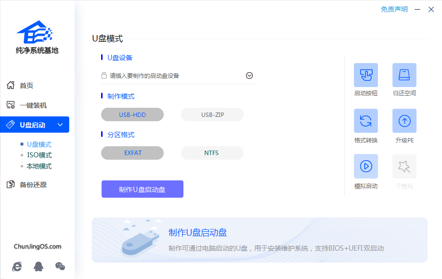Screen dimensions: 442x279
Task: Choose EXFAT partition format
Action: pos(132,153)
